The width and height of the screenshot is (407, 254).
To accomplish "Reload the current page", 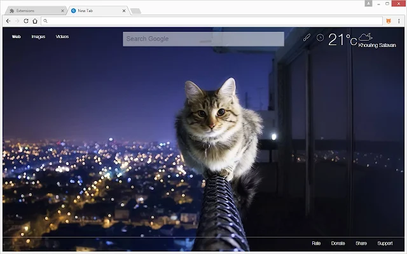I will point(26,21).
